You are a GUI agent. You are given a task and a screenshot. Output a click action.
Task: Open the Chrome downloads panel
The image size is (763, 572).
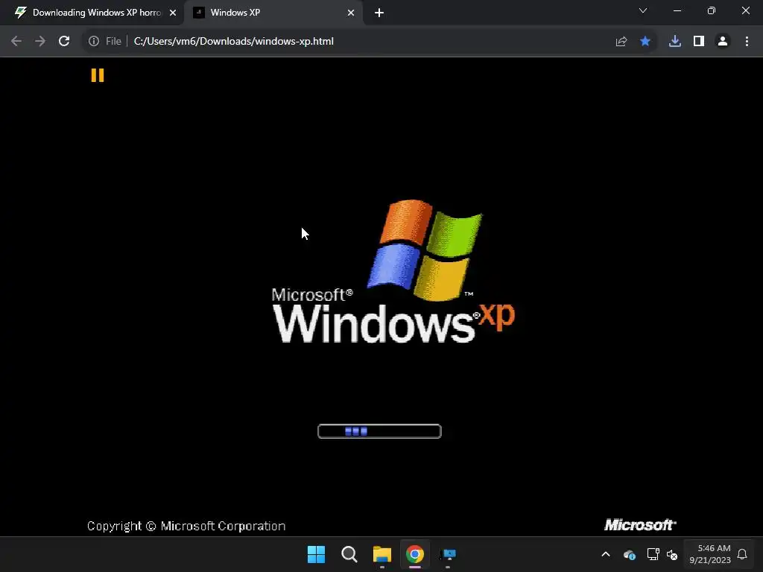click(x=675, y=42)
